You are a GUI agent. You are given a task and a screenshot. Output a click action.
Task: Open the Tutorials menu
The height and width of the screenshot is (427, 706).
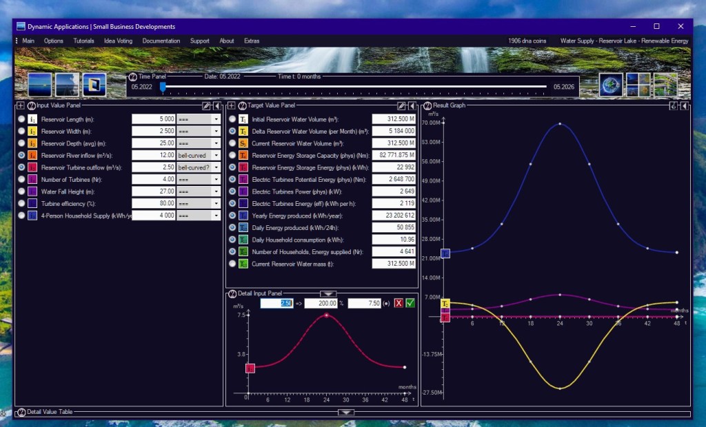(83, 41)
